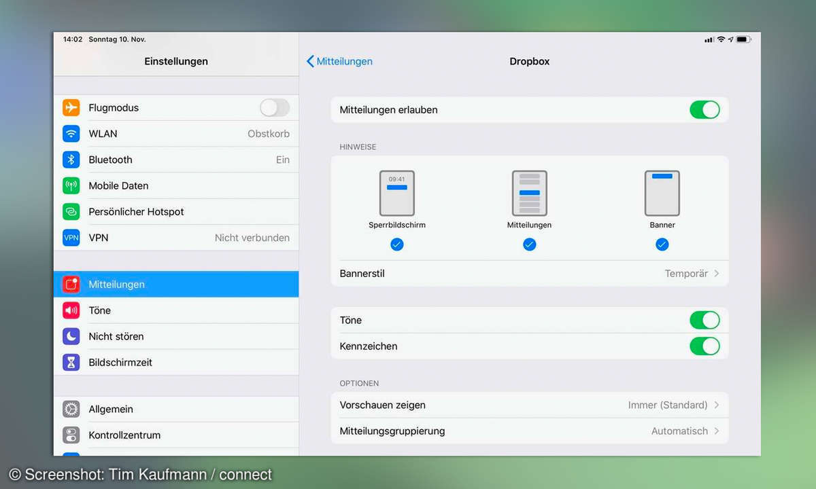This screenshot has width=816, height=489.
Task: Disable Mitteilungen erlauben switch
Action: click(704, 109)
